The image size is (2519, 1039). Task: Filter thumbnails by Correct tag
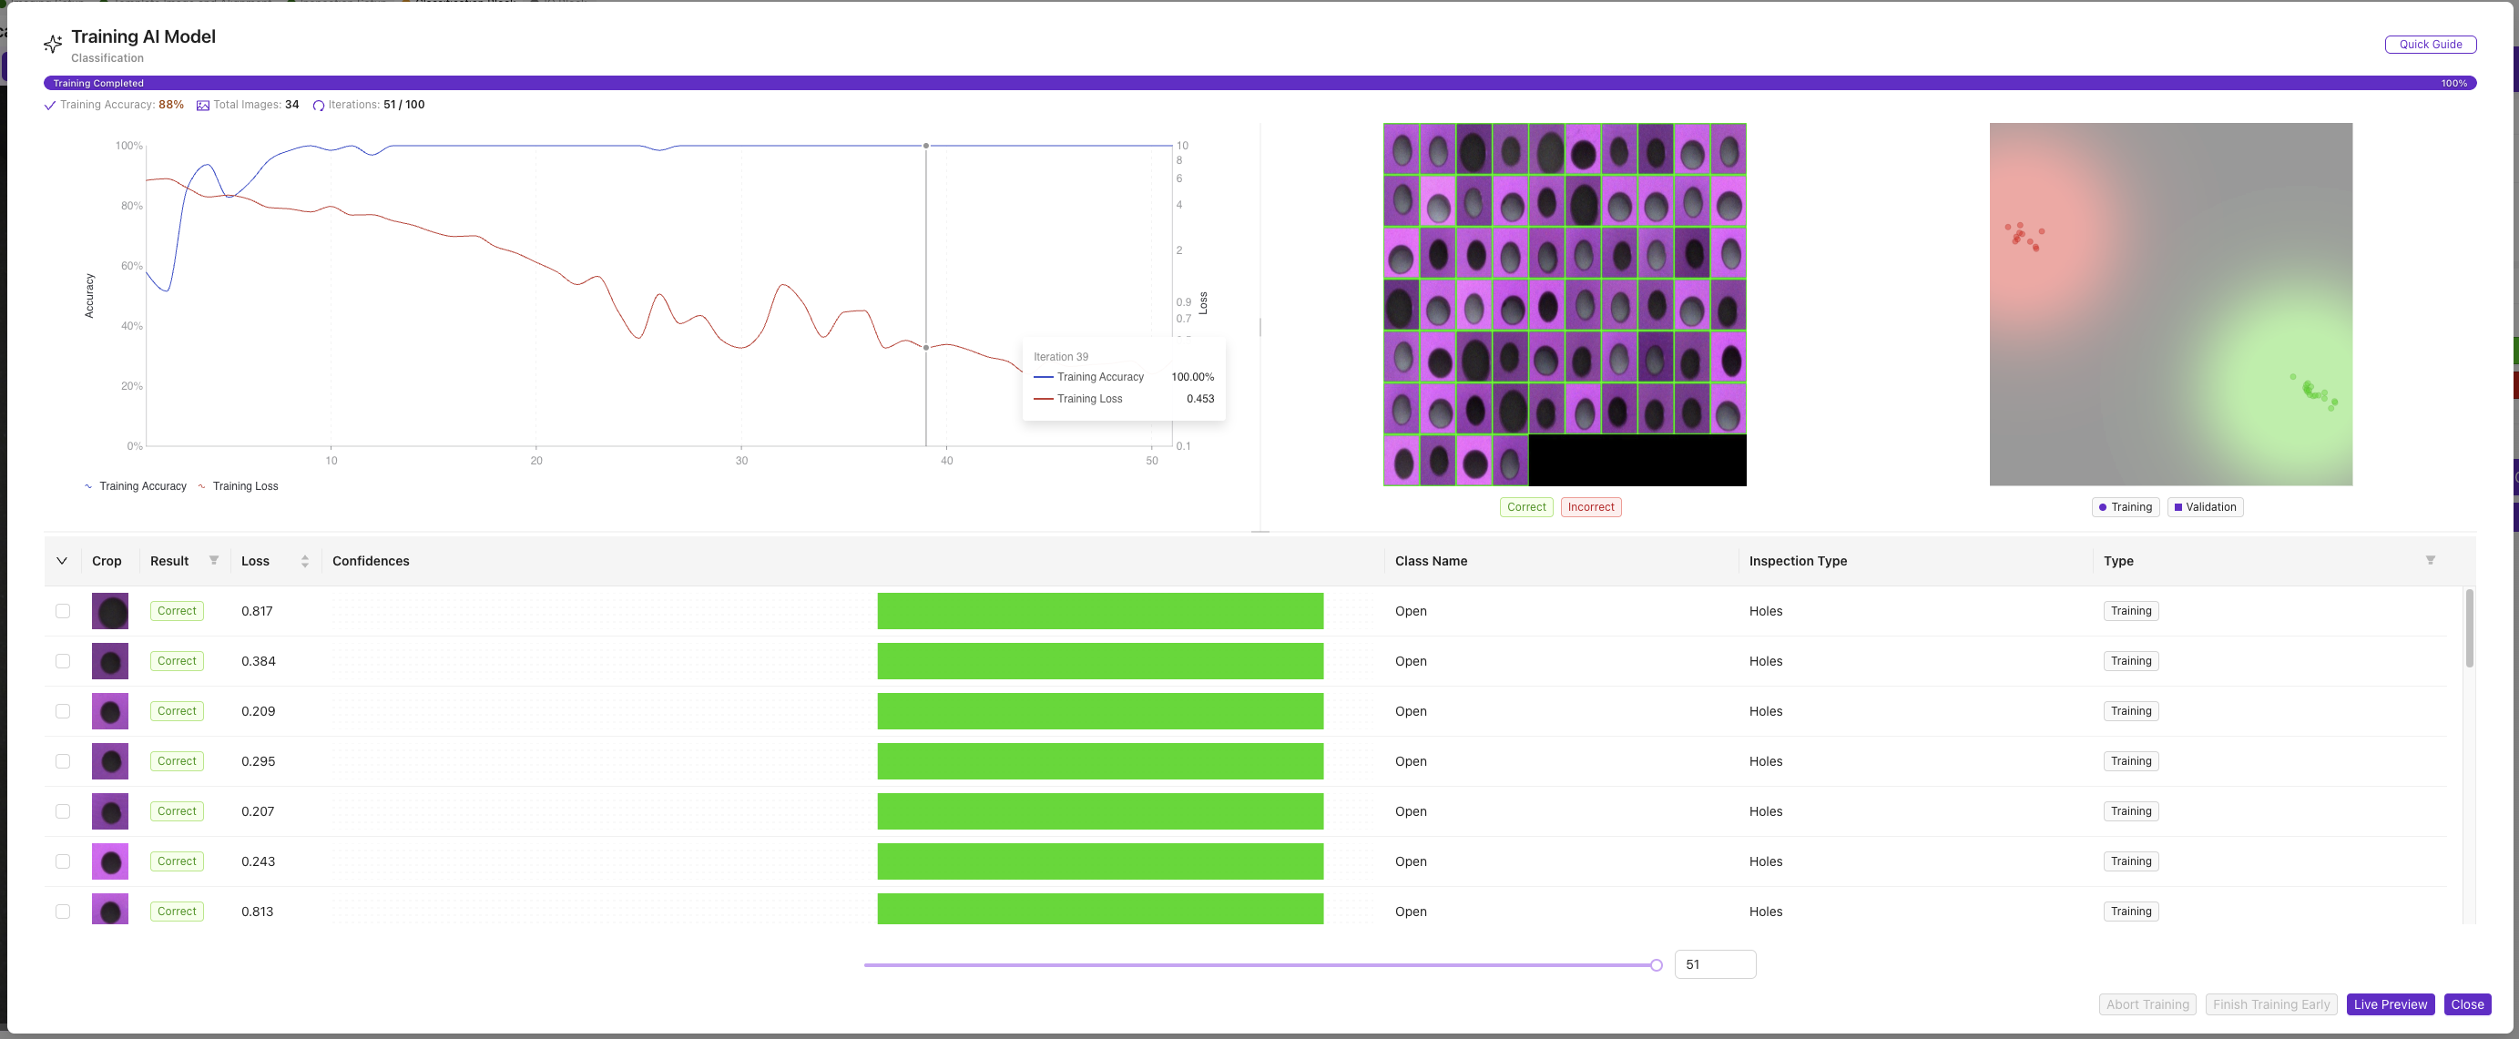(1525, 507)
